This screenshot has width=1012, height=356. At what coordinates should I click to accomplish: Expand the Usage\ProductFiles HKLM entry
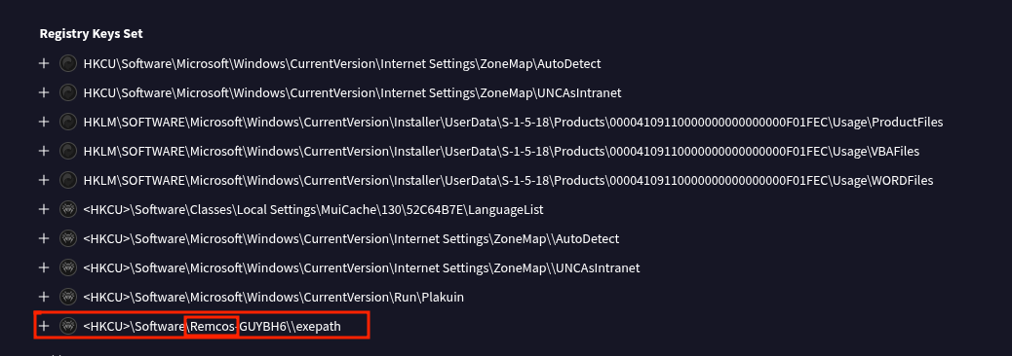[44, 122]
